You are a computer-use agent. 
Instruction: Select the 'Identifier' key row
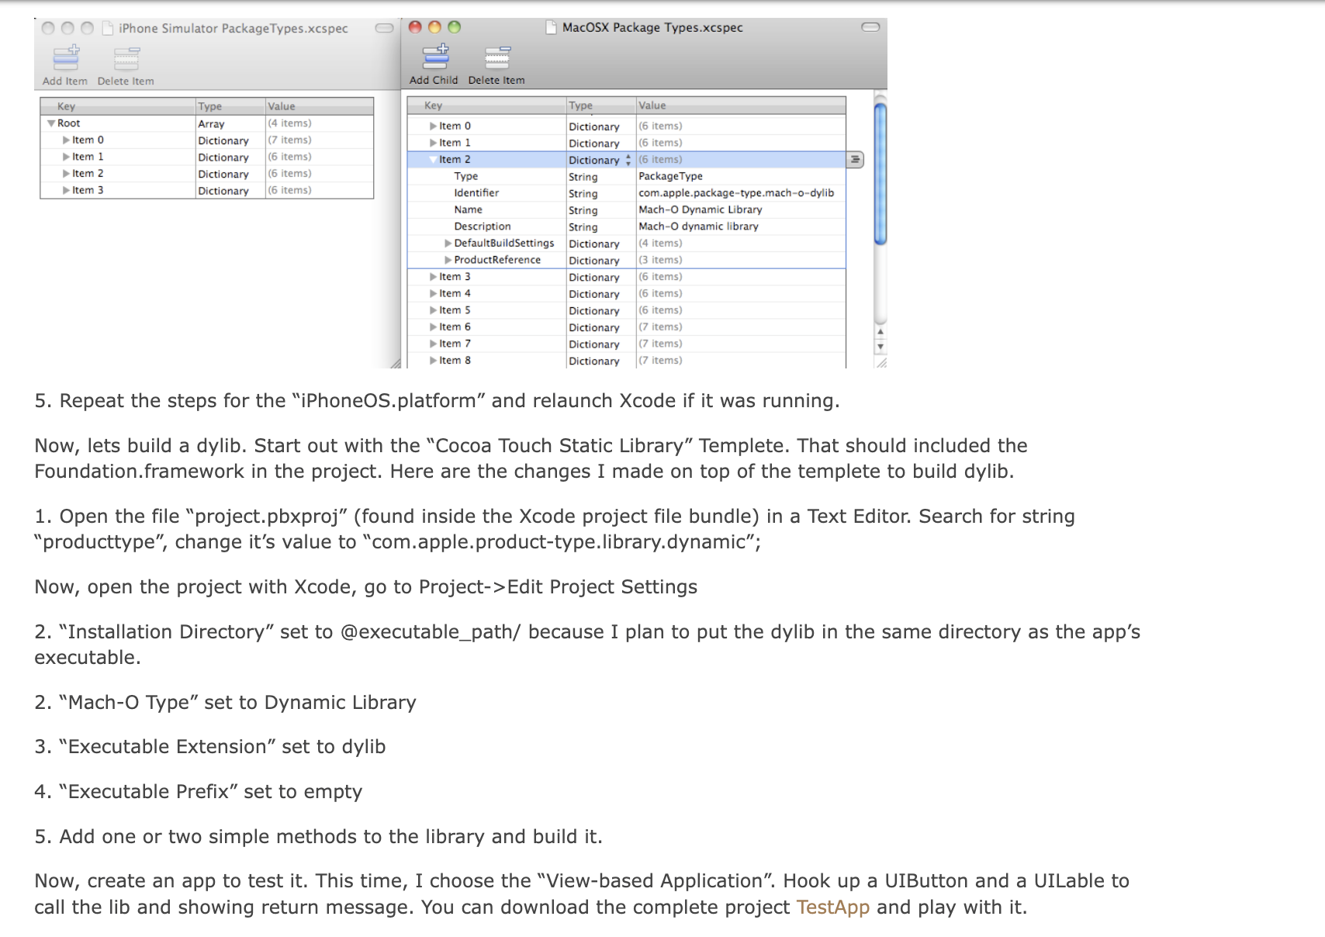pyautogui.click(x=476, y=193)
